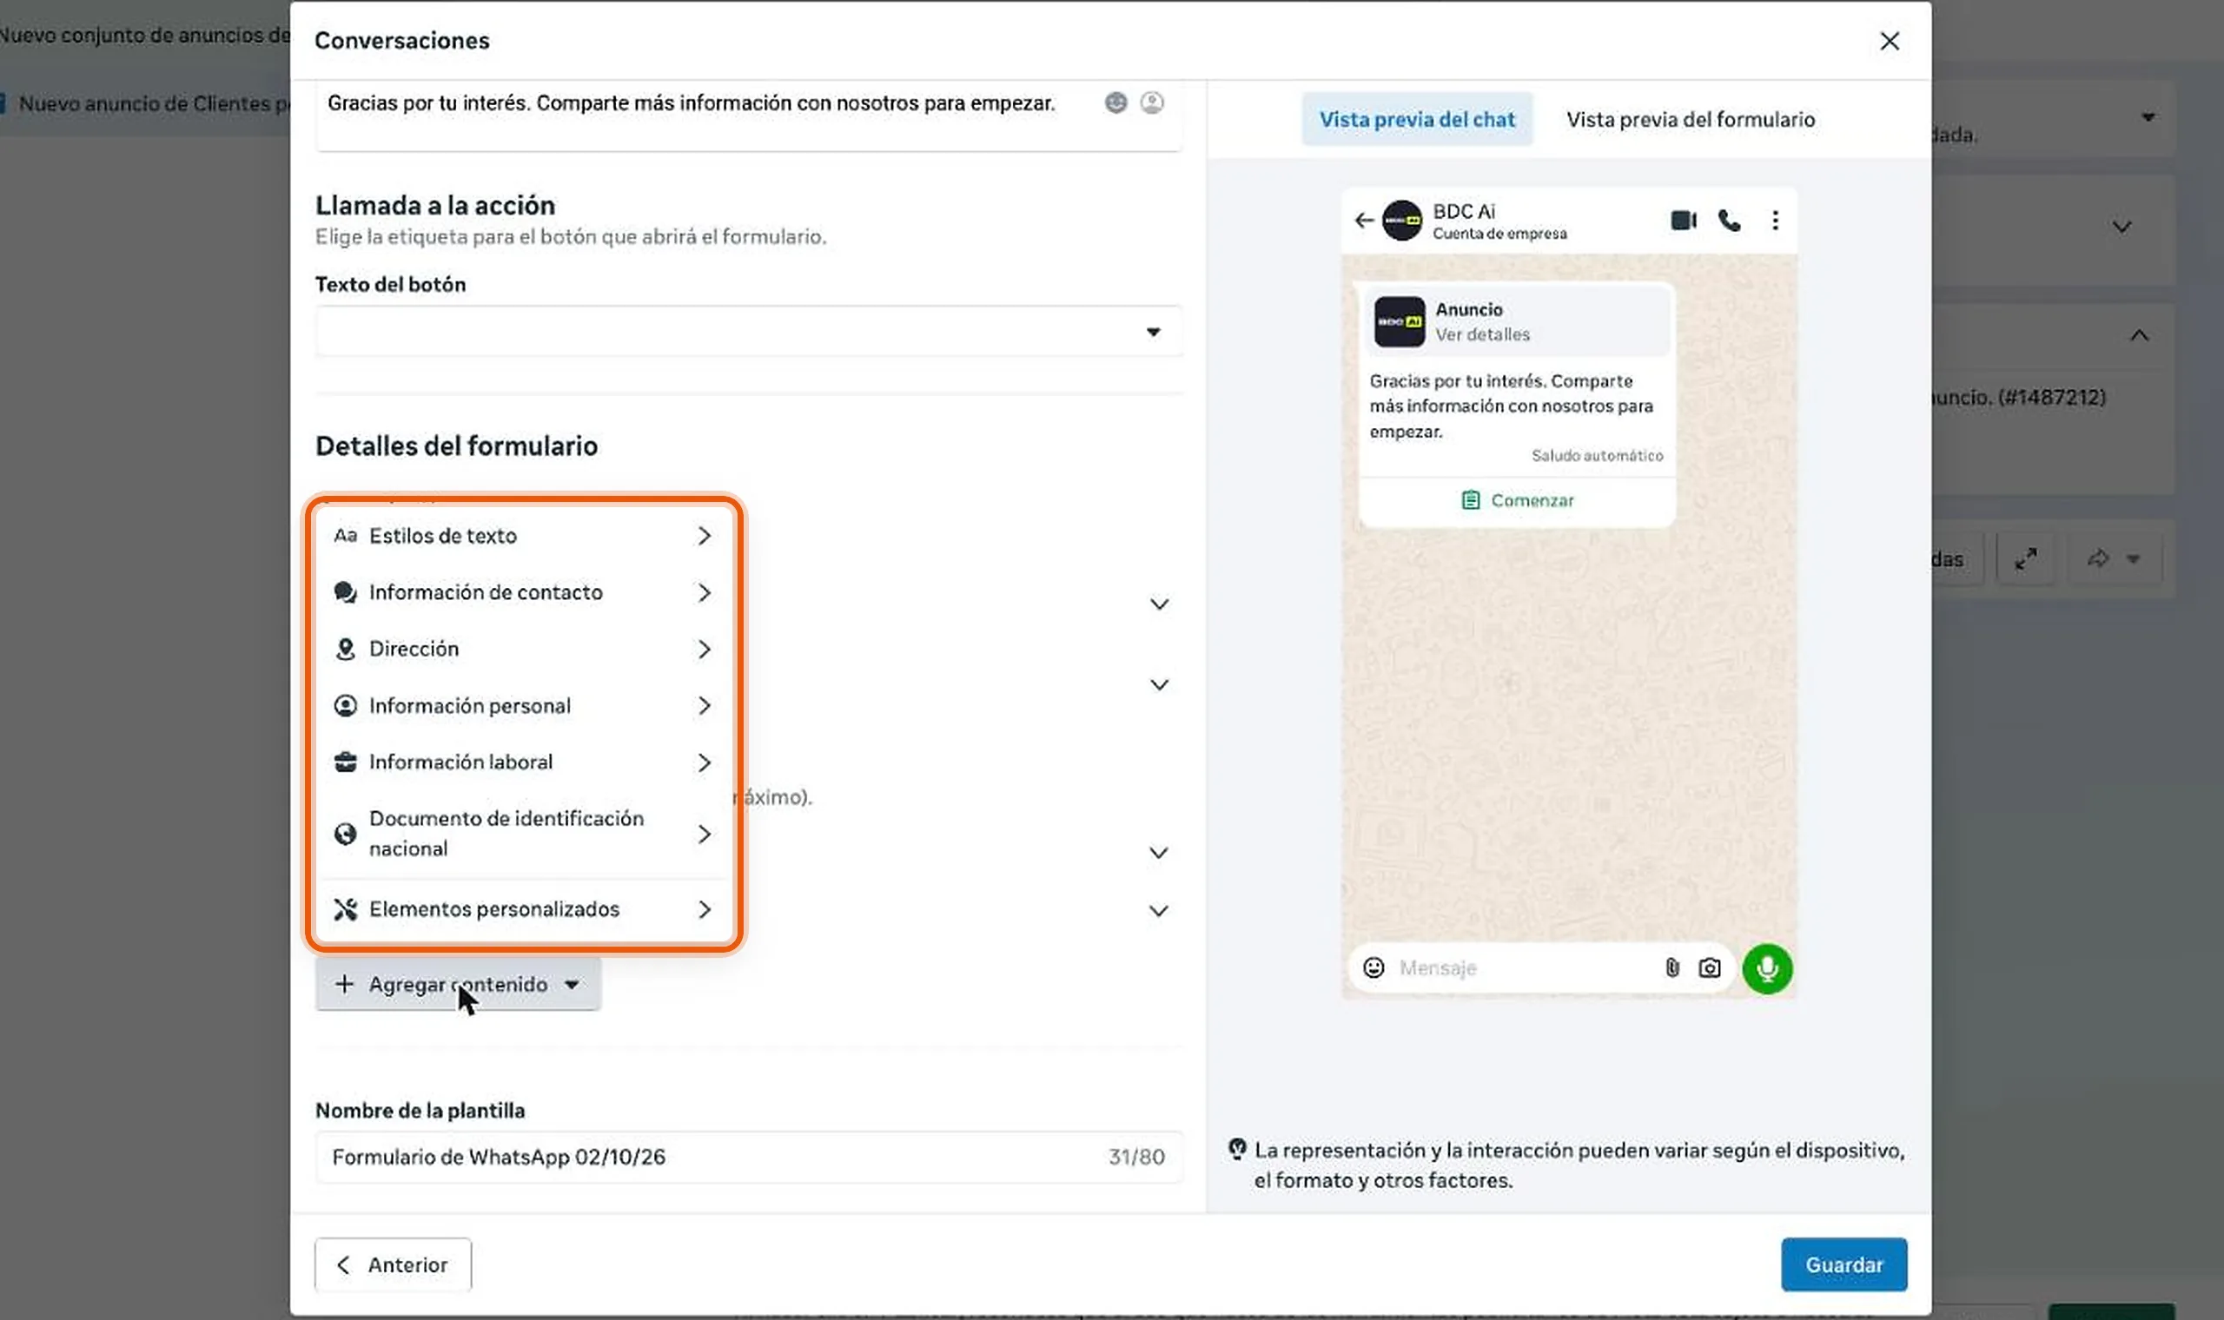Viewport: 2224px width, 1320px height.
Task: Click the attachment paperclip icon
Action: coord(1671,967)
